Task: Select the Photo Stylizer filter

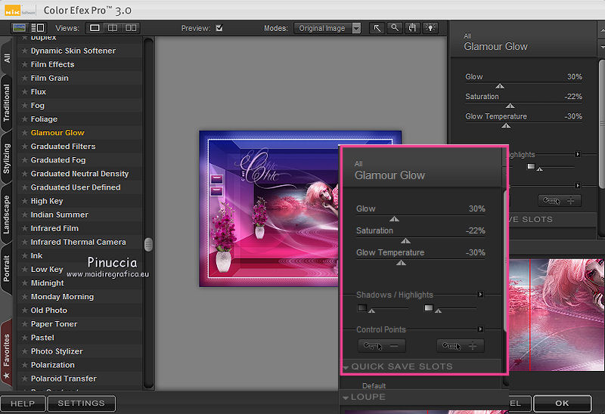Action: [x=57, y=351]
